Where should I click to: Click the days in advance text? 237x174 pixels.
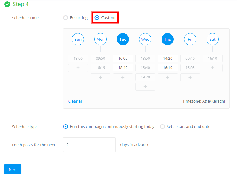click(135, 144)
